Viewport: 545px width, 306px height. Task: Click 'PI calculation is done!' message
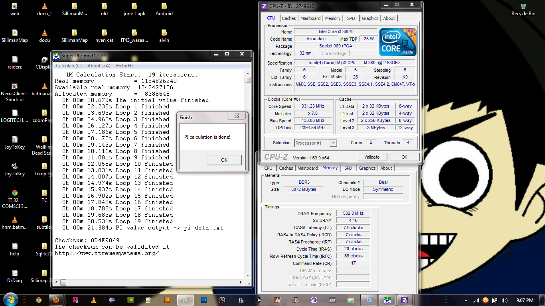[x=207, y=137]
